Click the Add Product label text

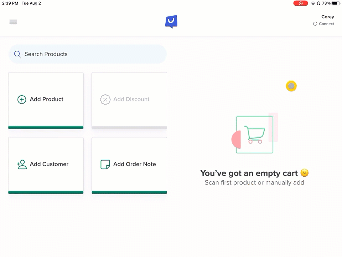pos(47,100)
